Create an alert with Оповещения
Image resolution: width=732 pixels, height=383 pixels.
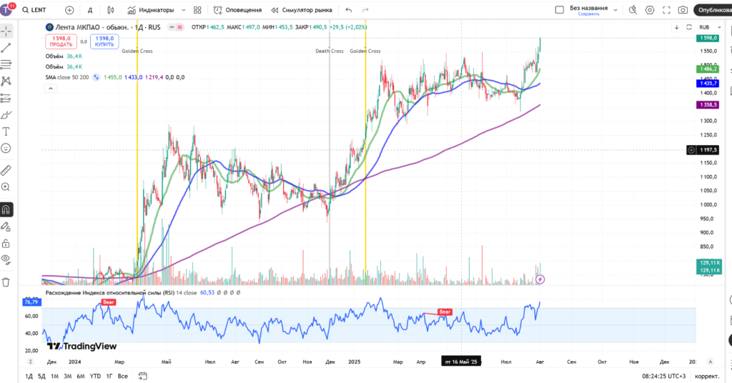pos(237,10)
